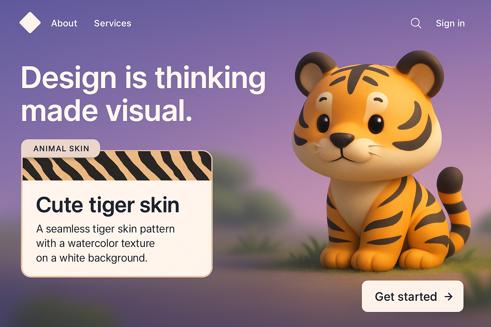Click the arrow icon in Get started
The image size is (491, 327).
[448, 297]
